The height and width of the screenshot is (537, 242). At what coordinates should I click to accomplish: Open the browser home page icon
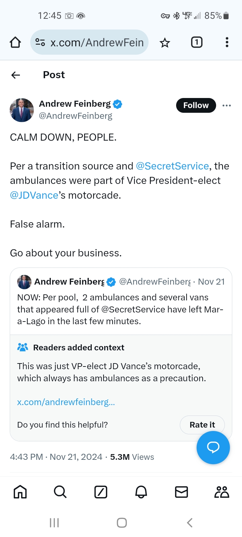click(x=15, y=42)
